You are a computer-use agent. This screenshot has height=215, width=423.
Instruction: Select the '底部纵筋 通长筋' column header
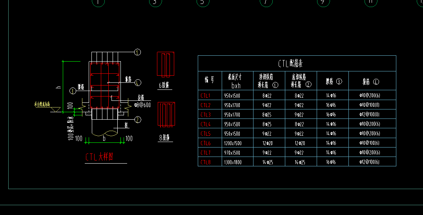tap(301, 81)
